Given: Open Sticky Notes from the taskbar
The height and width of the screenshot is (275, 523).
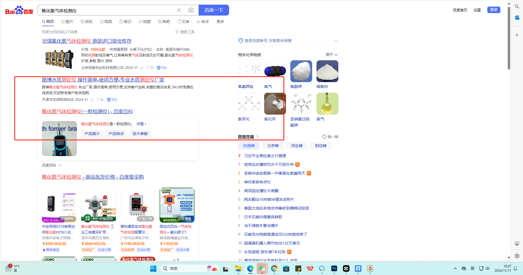Looking at the screenshot, I should click(x=298, y=268).
